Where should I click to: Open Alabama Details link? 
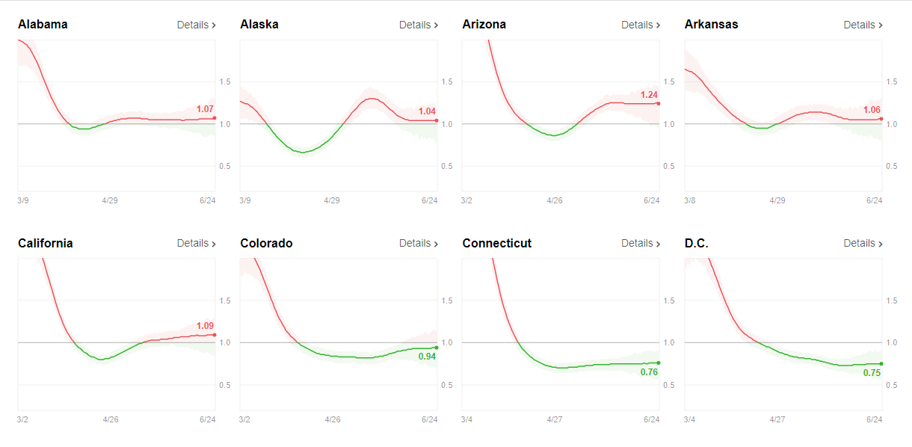197,25
